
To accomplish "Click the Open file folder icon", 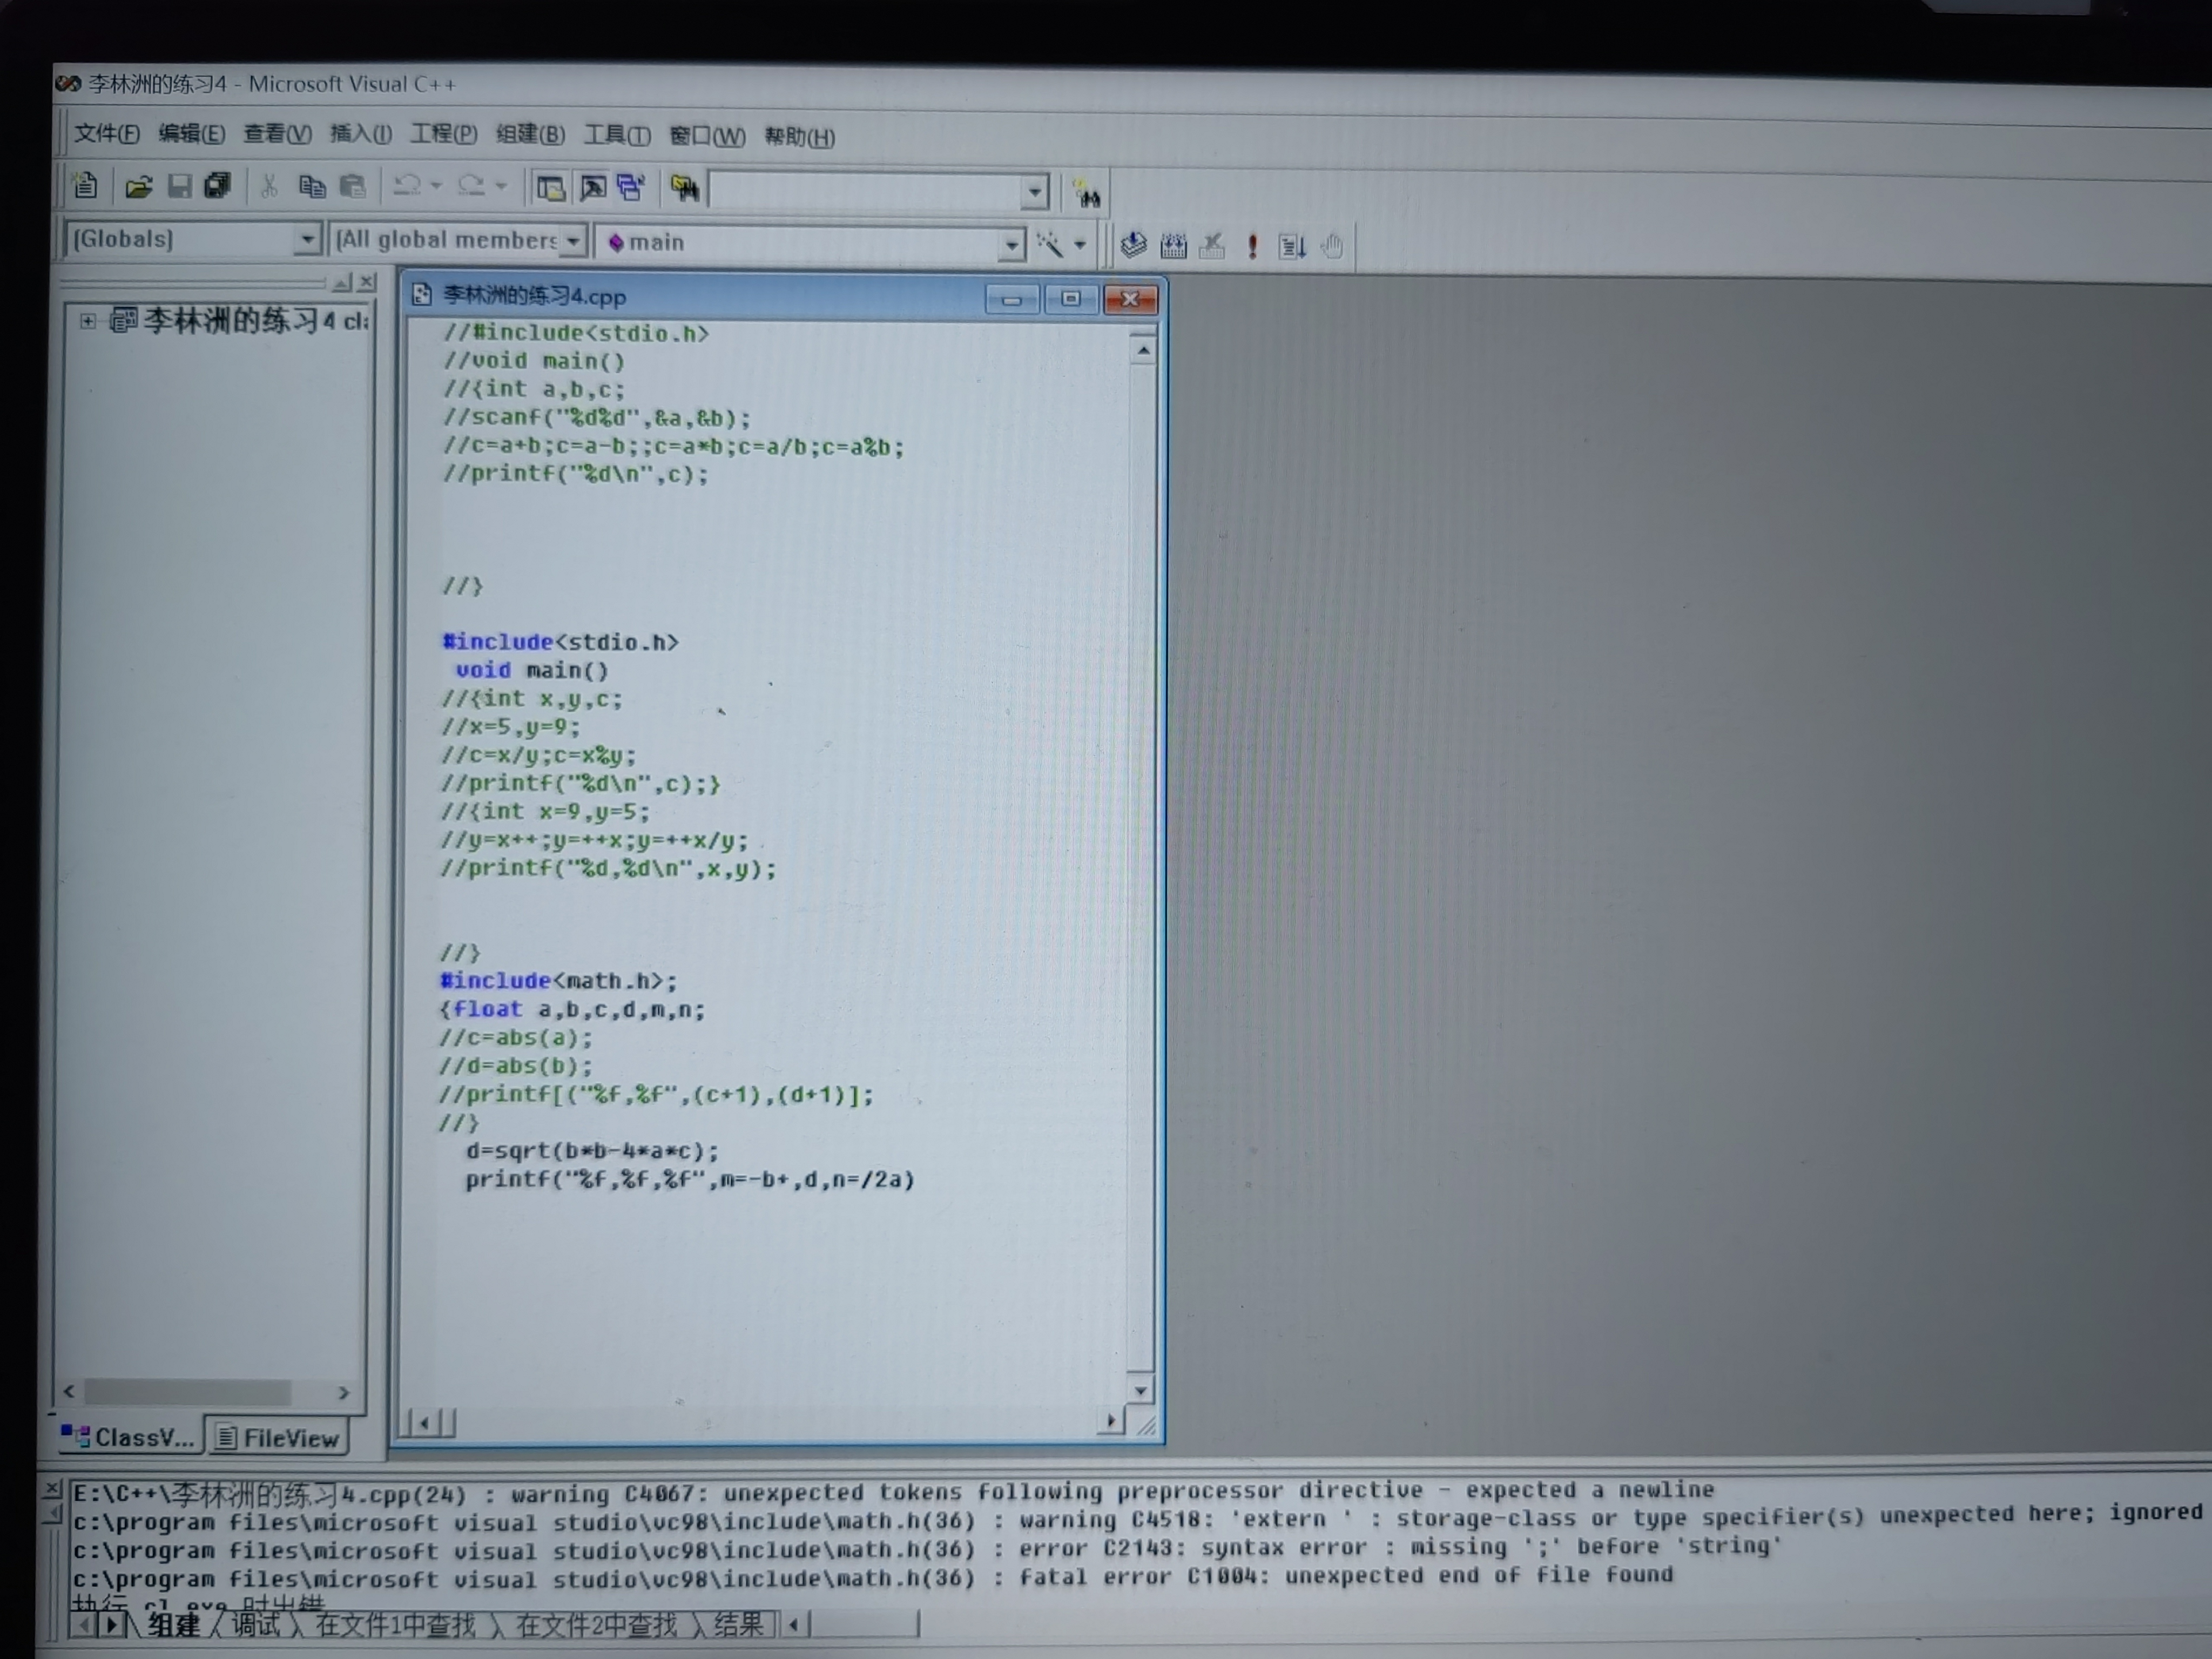I will 138,186.
